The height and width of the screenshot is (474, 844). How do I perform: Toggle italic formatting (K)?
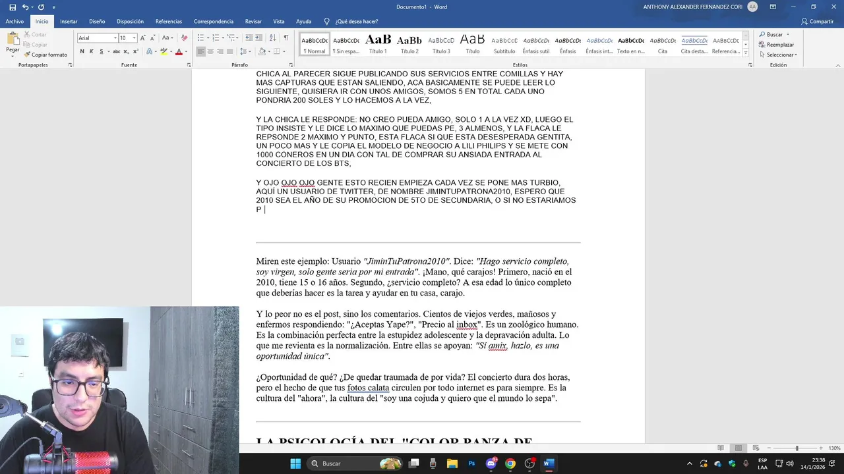pos(92,51)
